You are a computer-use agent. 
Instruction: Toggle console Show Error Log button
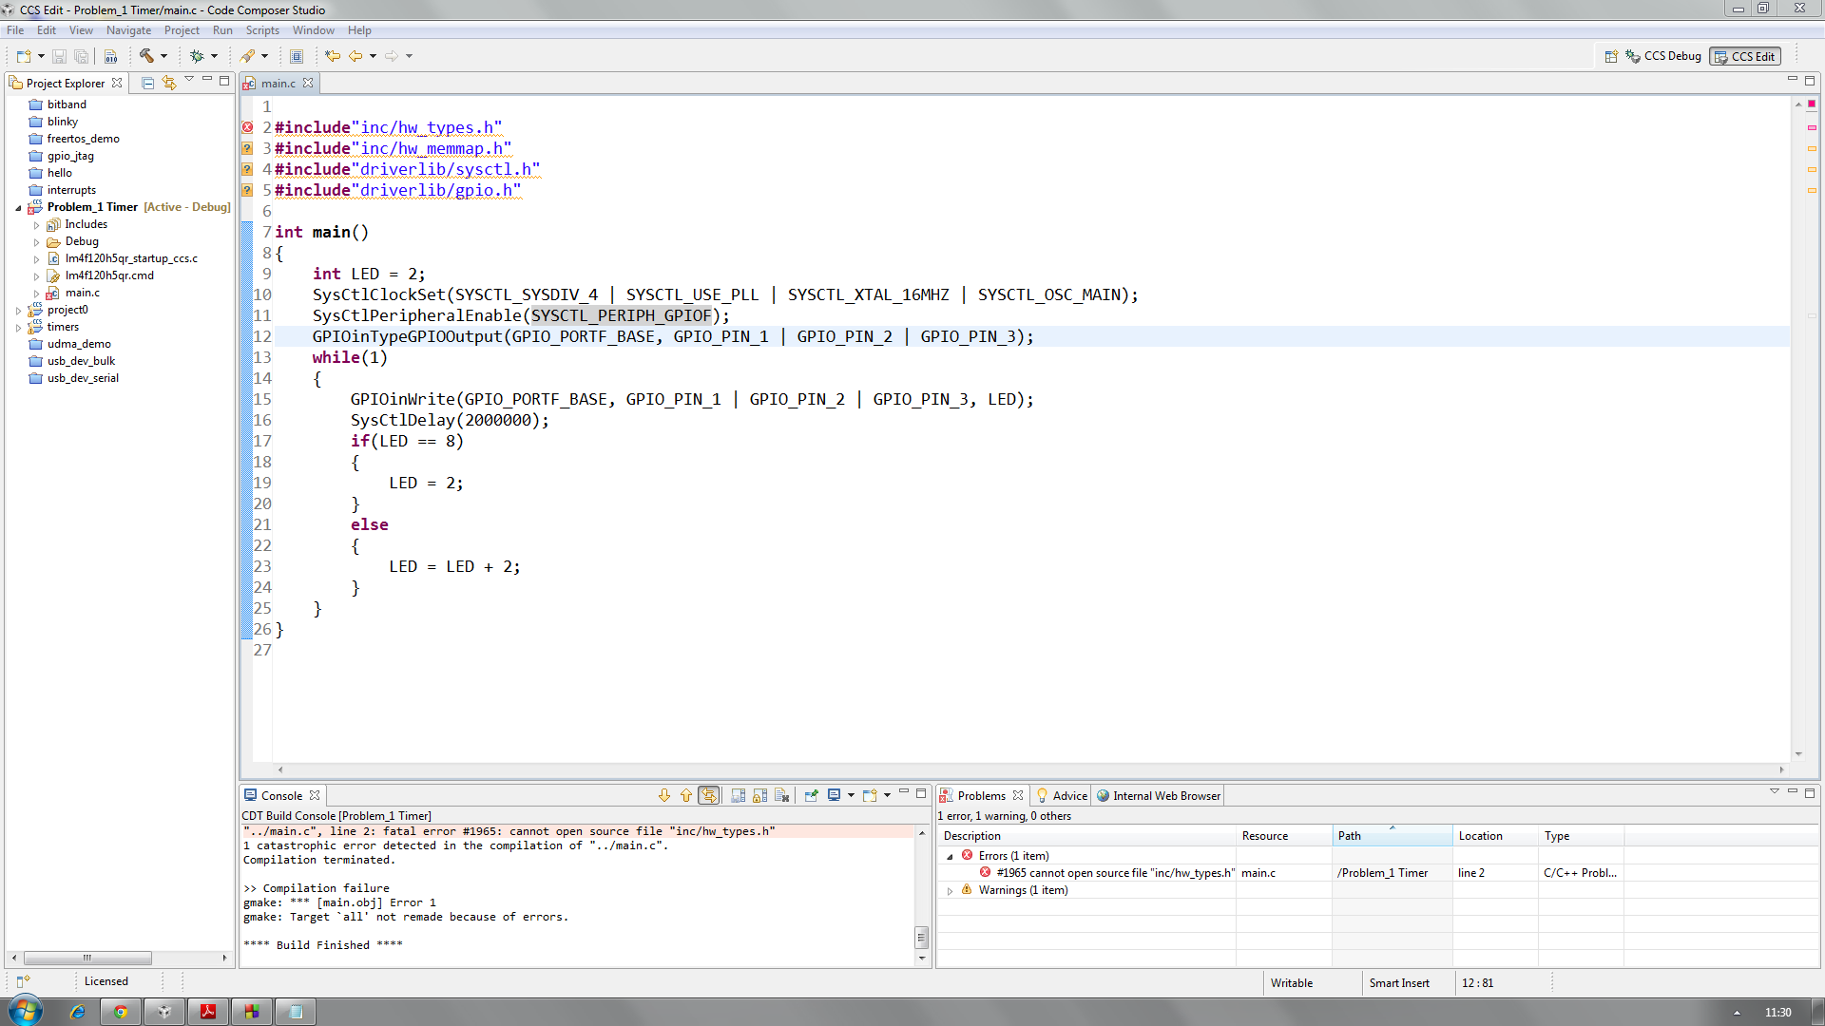tap(709, 796)
